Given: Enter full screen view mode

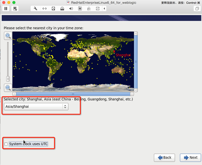Looking at the screenshot, I should click(197, 9).
